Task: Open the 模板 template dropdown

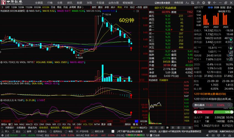Action: [135, 124]
